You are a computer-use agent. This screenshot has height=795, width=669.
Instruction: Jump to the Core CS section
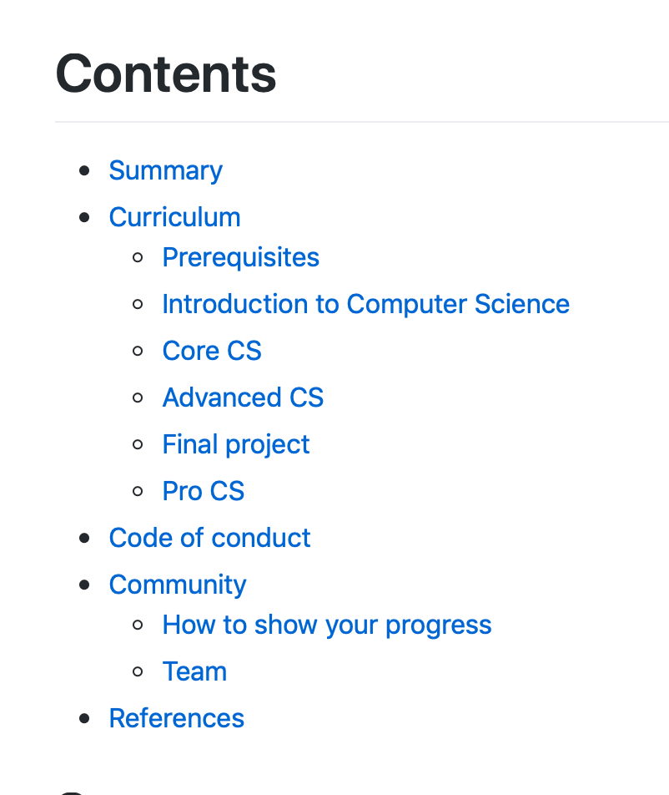(212, 351)
